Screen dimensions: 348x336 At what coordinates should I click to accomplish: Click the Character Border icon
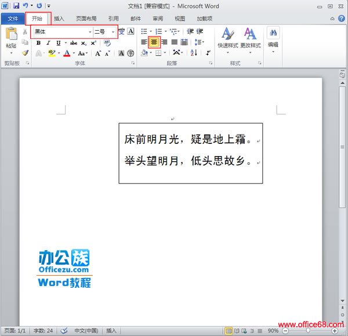(x=131, y=31)
